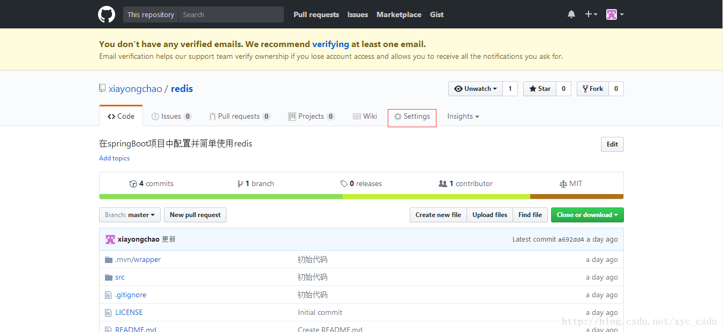Image resolution: width=723 pixels, height=332 pixels.
Task: Click the commits history icon
Action: pos(133,183)
